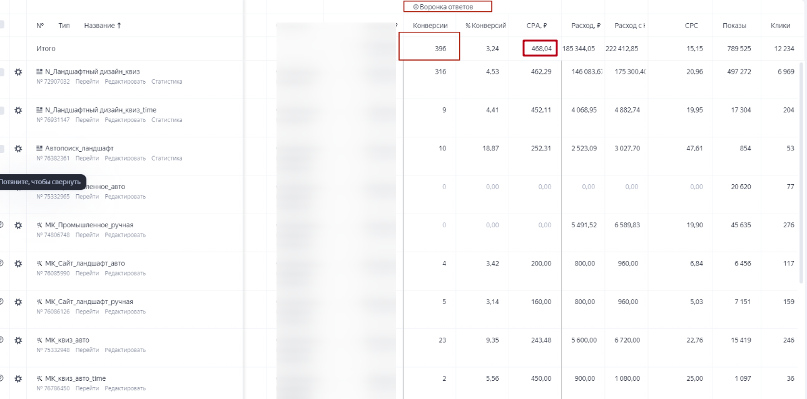Click Редактировать under МК_Промышленное_ручная
This screenshot has width=807, height=399.
(x=125, y=235)
